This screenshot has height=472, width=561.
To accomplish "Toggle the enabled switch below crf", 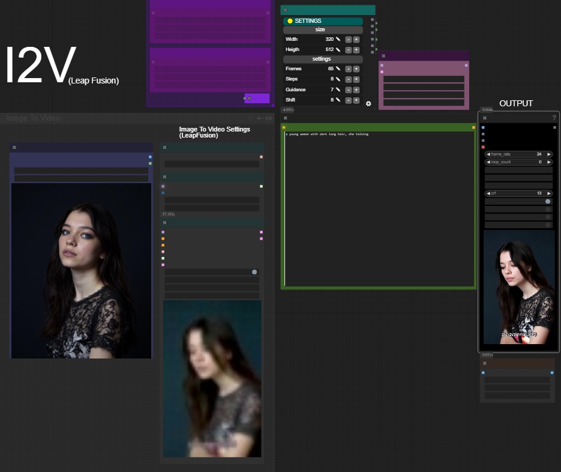I will click(x=548, y=201).
